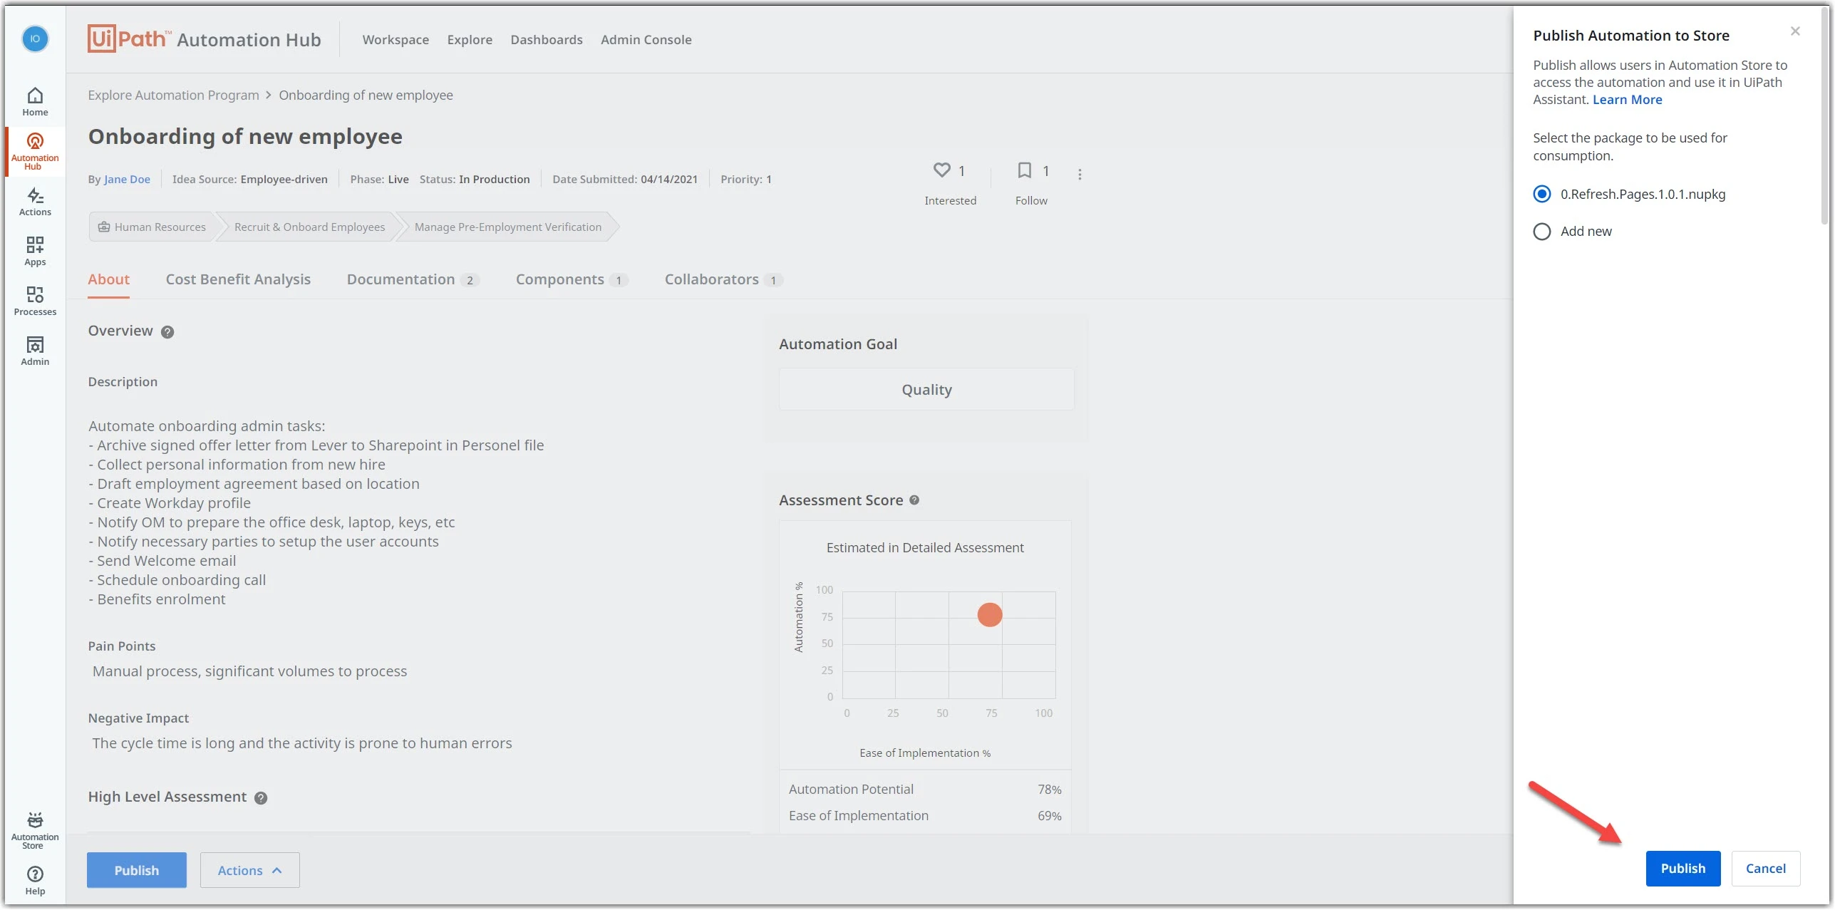Close the Publish Automation to Store panel
Screen dimensions: 1835x910
[x=1795, y=31]
